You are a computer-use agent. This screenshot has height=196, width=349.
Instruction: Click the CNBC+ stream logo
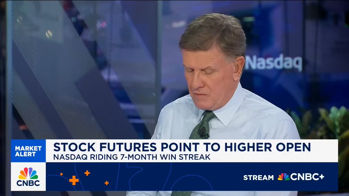tap(301, 177)
